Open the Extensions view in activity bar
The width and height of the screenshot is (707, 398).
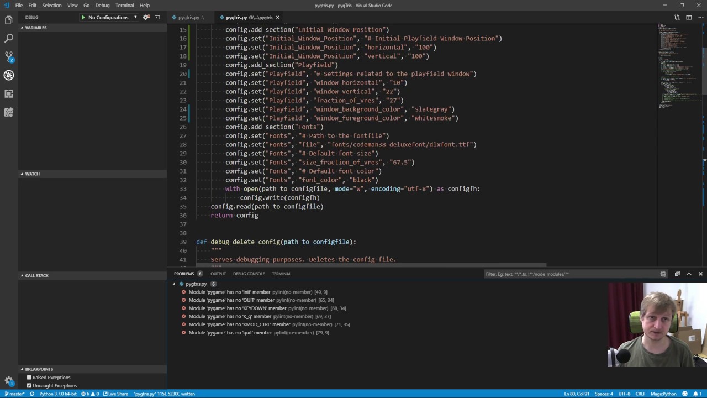click(9, 93)
